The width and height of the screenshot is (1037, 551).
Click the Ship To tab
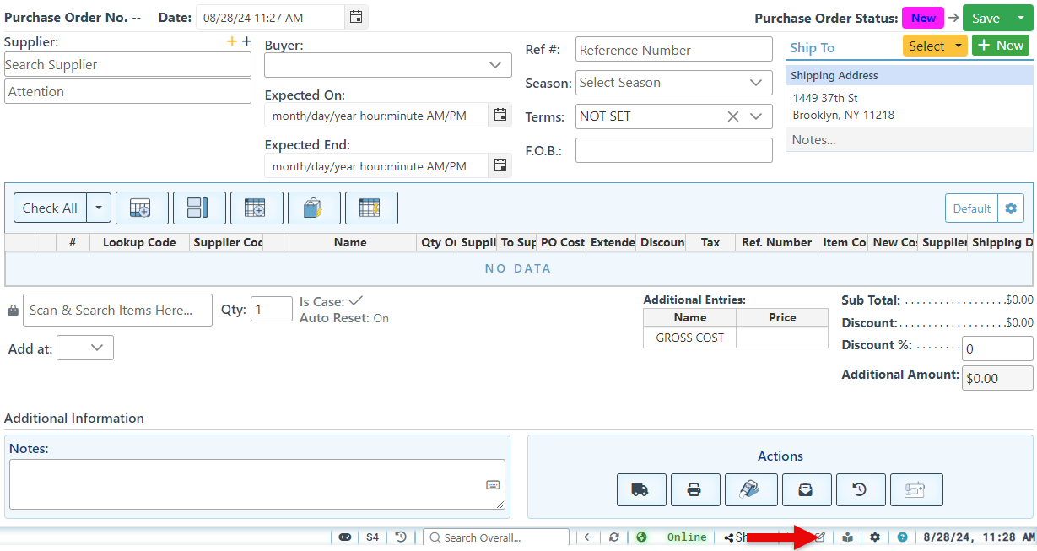coord(812,47)
